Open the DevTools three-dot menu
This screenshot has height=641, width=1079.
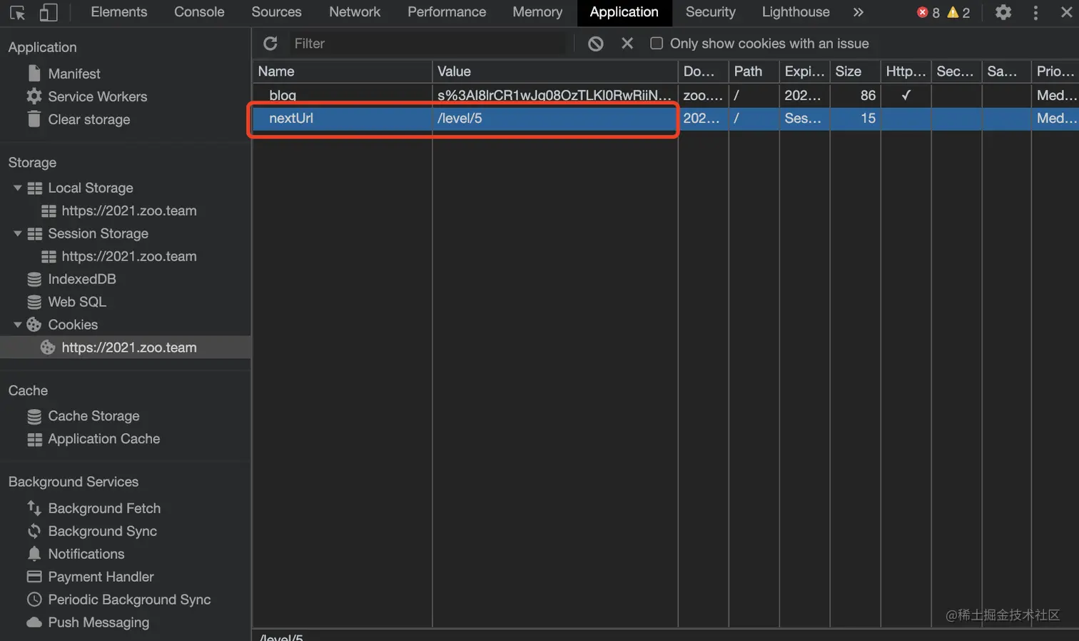(1035, 12)
